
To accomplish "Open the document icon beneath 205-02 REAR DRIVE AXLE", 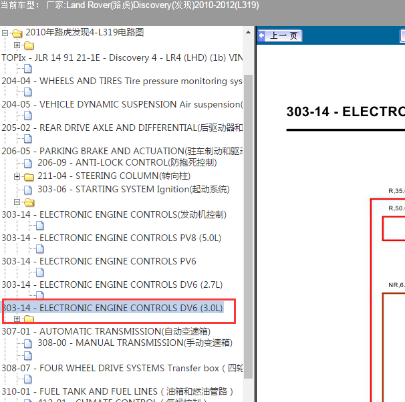I will (x=28, y=139).
